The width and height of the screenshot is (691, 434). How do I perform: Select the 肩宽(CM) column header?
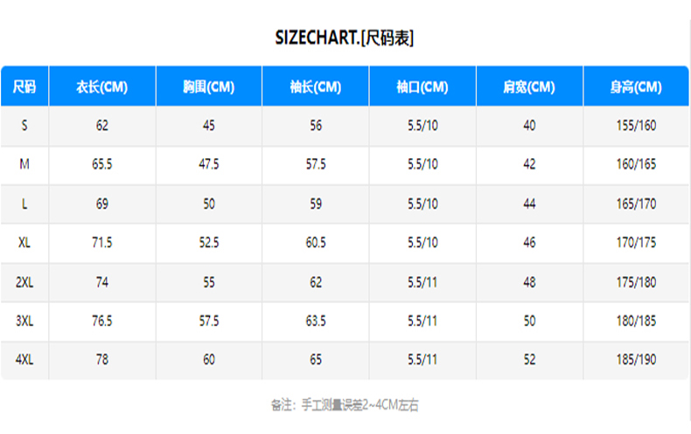click(529, 86)
